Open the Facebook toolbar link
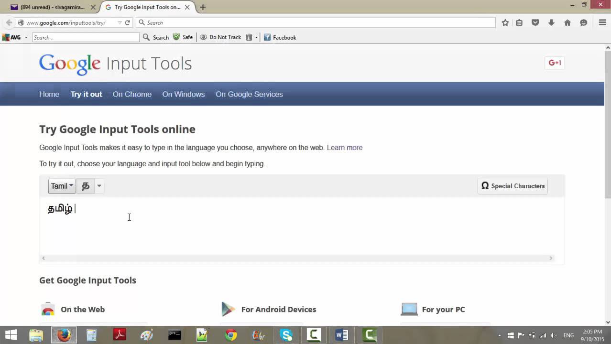 [280, 37]
